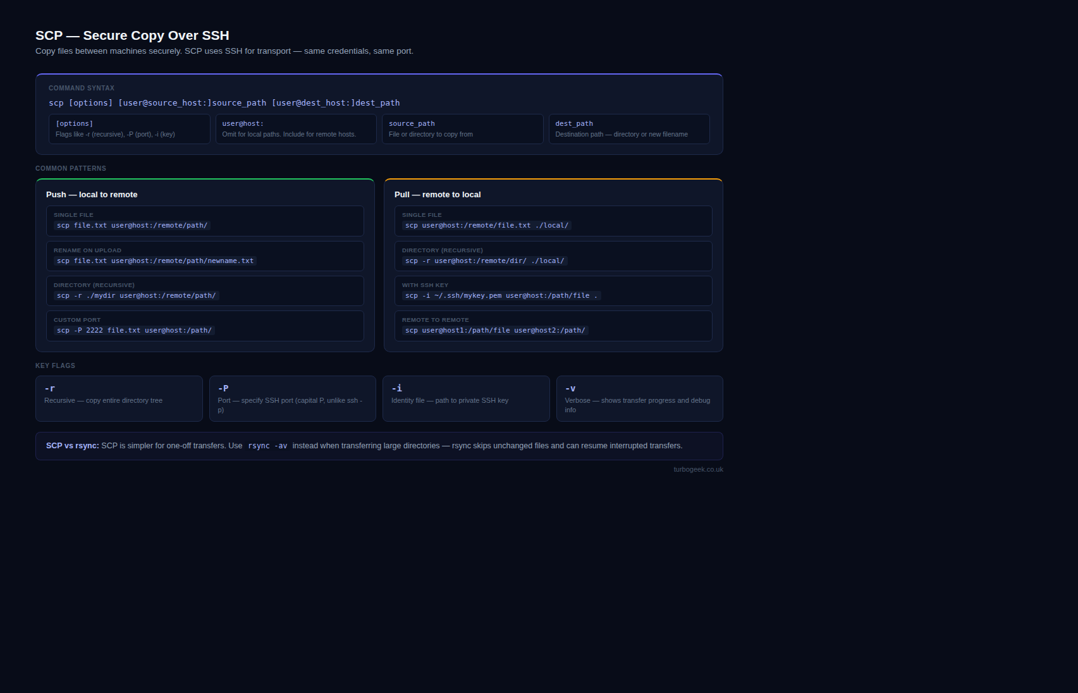Click the -P Port flag card
This screenshot has height=693, width=1078.
click(x=292, y=398)
